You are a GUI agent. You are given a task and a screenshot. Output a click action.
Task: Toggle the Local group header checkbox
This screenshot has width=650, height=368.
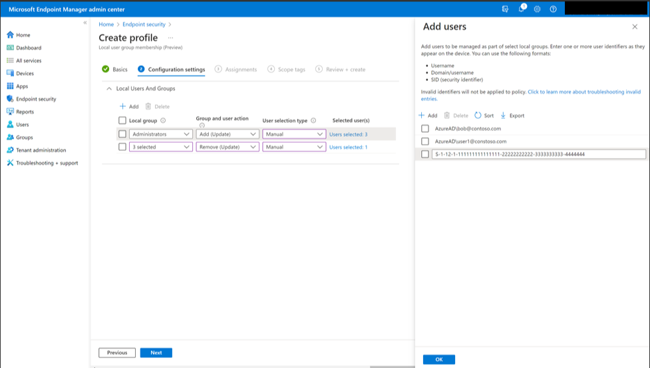tap(122, 120)
